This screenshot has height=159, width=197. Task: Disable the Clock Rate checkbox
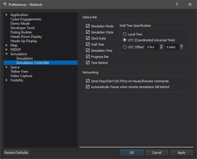click(88, 38)
